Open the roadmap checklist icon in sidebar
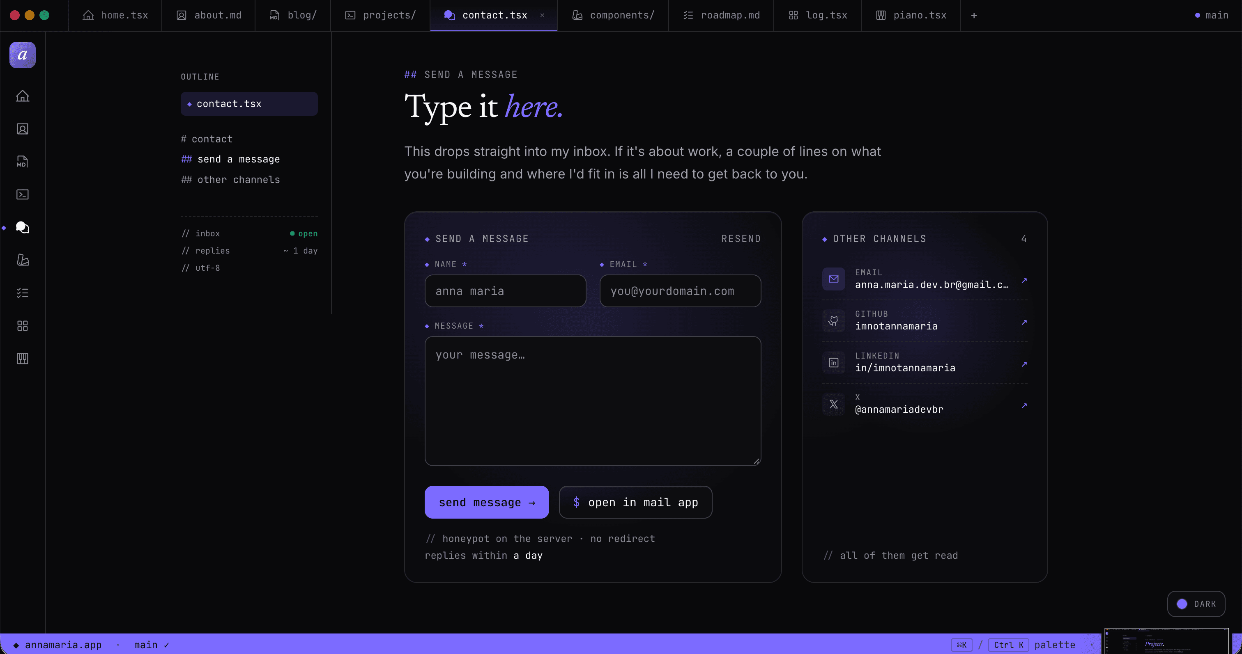 23,293
